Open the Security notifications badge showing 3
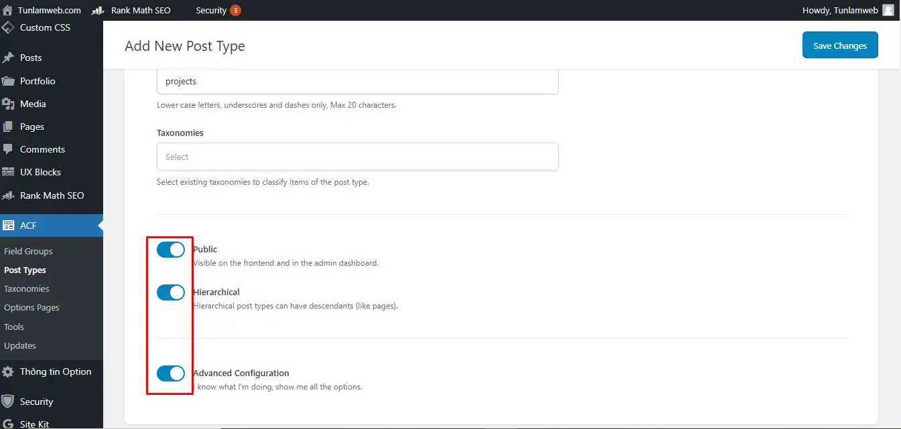 pyautogui.click(x=235, y=10)
